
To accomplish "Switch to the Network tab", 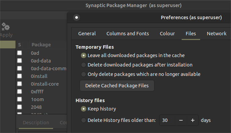I will point(217,34).
